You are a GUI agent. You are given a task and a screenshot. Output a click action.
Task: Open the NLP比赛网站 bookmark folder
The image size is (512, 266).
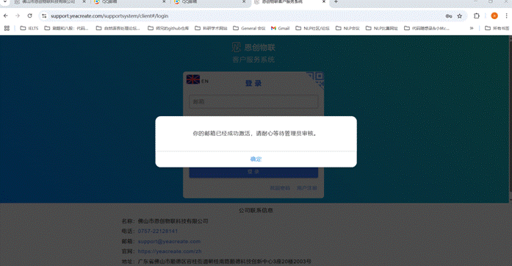tap(382, 29)
